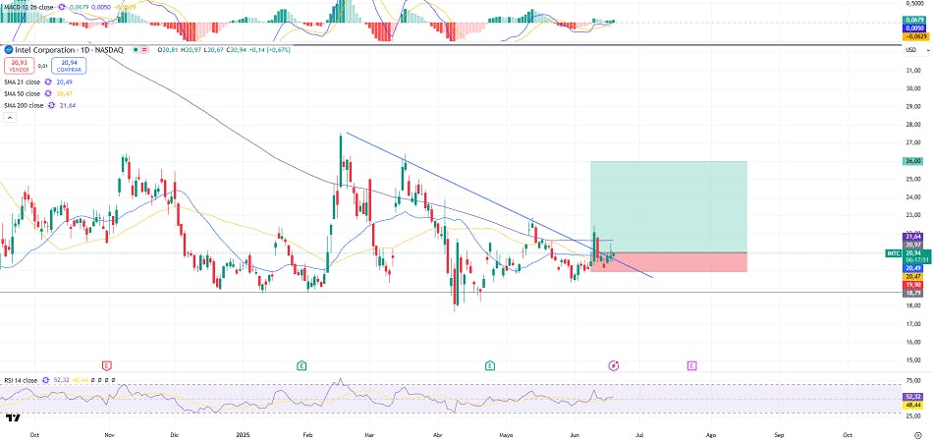Click the purple icon beside SMA 21

[x=49, y=83]
